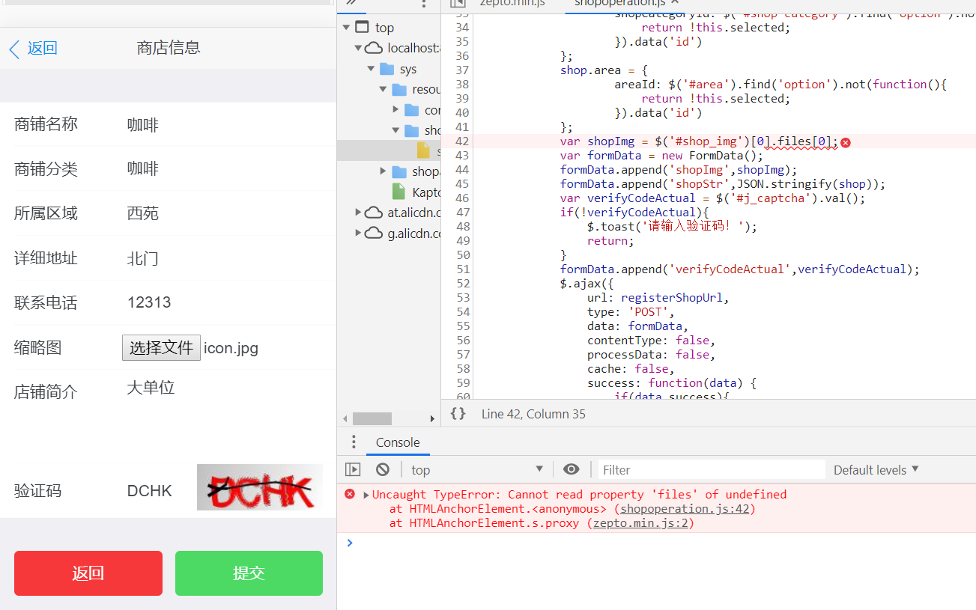Viewport: 976px width, 610px height.
Task: Click the green 提交 button
Action: pos(249,573)
